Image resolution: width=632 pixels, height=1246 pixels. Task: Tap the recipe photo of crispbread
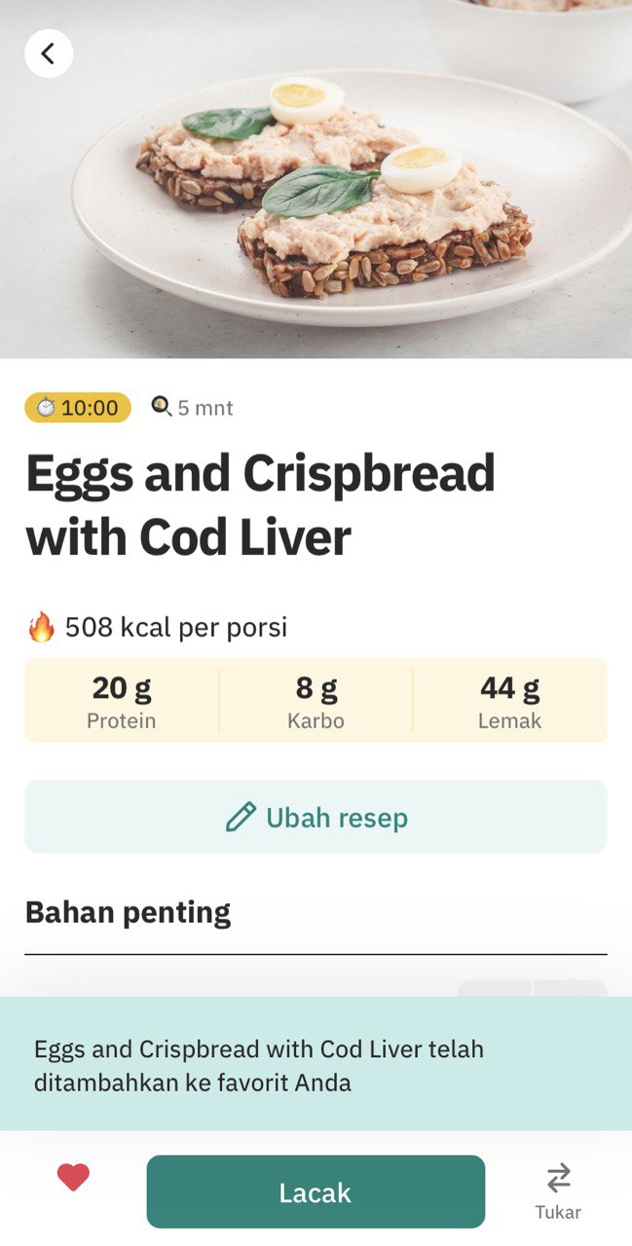[x=316, y=179]
